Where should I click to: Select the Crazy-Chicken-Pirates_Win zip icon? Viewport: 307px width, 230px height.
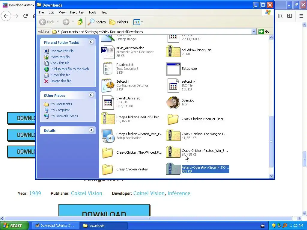173,152
